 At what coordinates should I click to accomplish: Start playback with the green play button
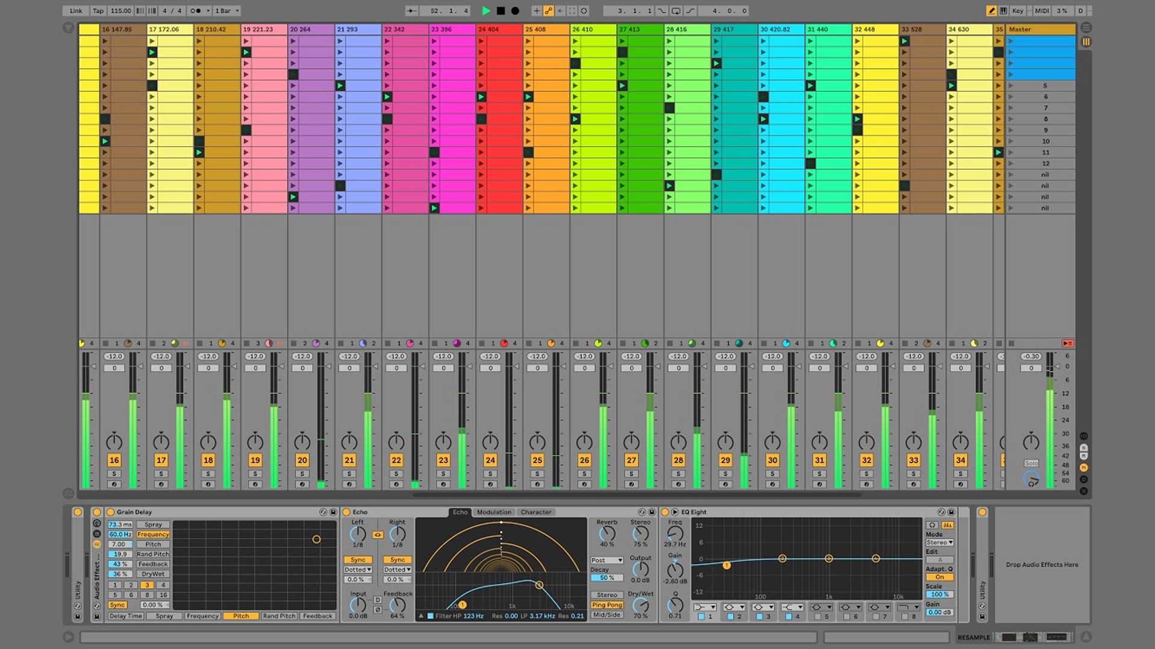click(x=486, y=11)
